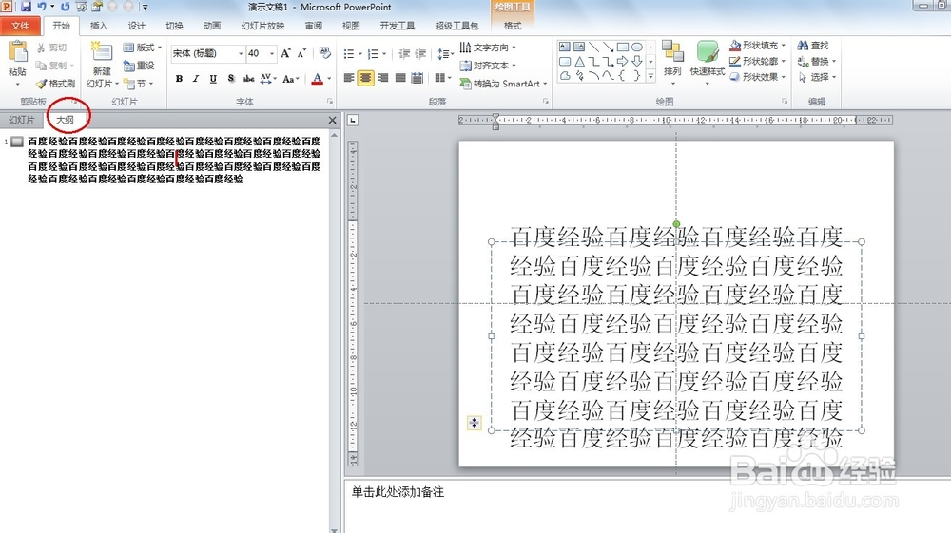Switch to Animations (动画) ribbon tab

tap(212, 26)
